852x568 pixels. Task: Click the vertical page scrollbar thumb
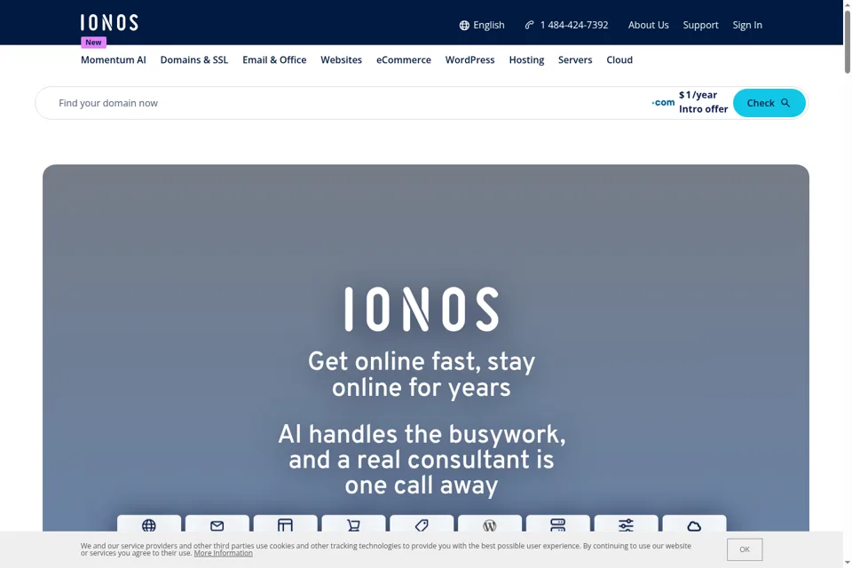click(x=847, y=42)
